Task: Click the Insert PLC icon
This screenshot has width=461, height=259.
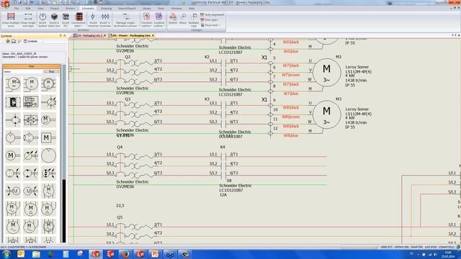Action: point(66,20)
